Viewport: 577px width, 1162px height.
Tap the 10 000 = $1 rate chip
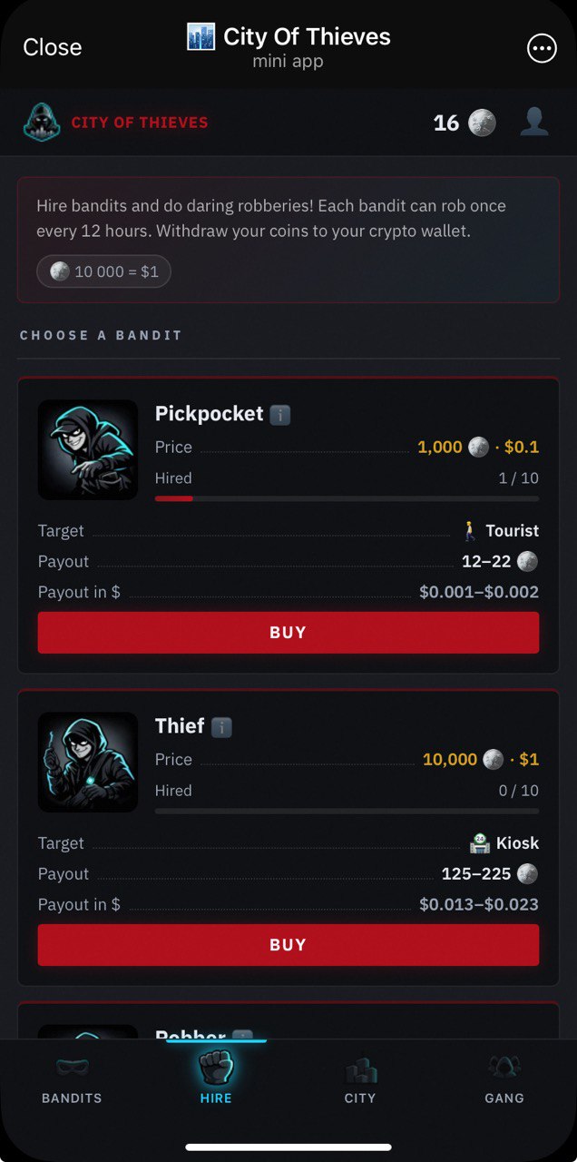tap(103, 271)
